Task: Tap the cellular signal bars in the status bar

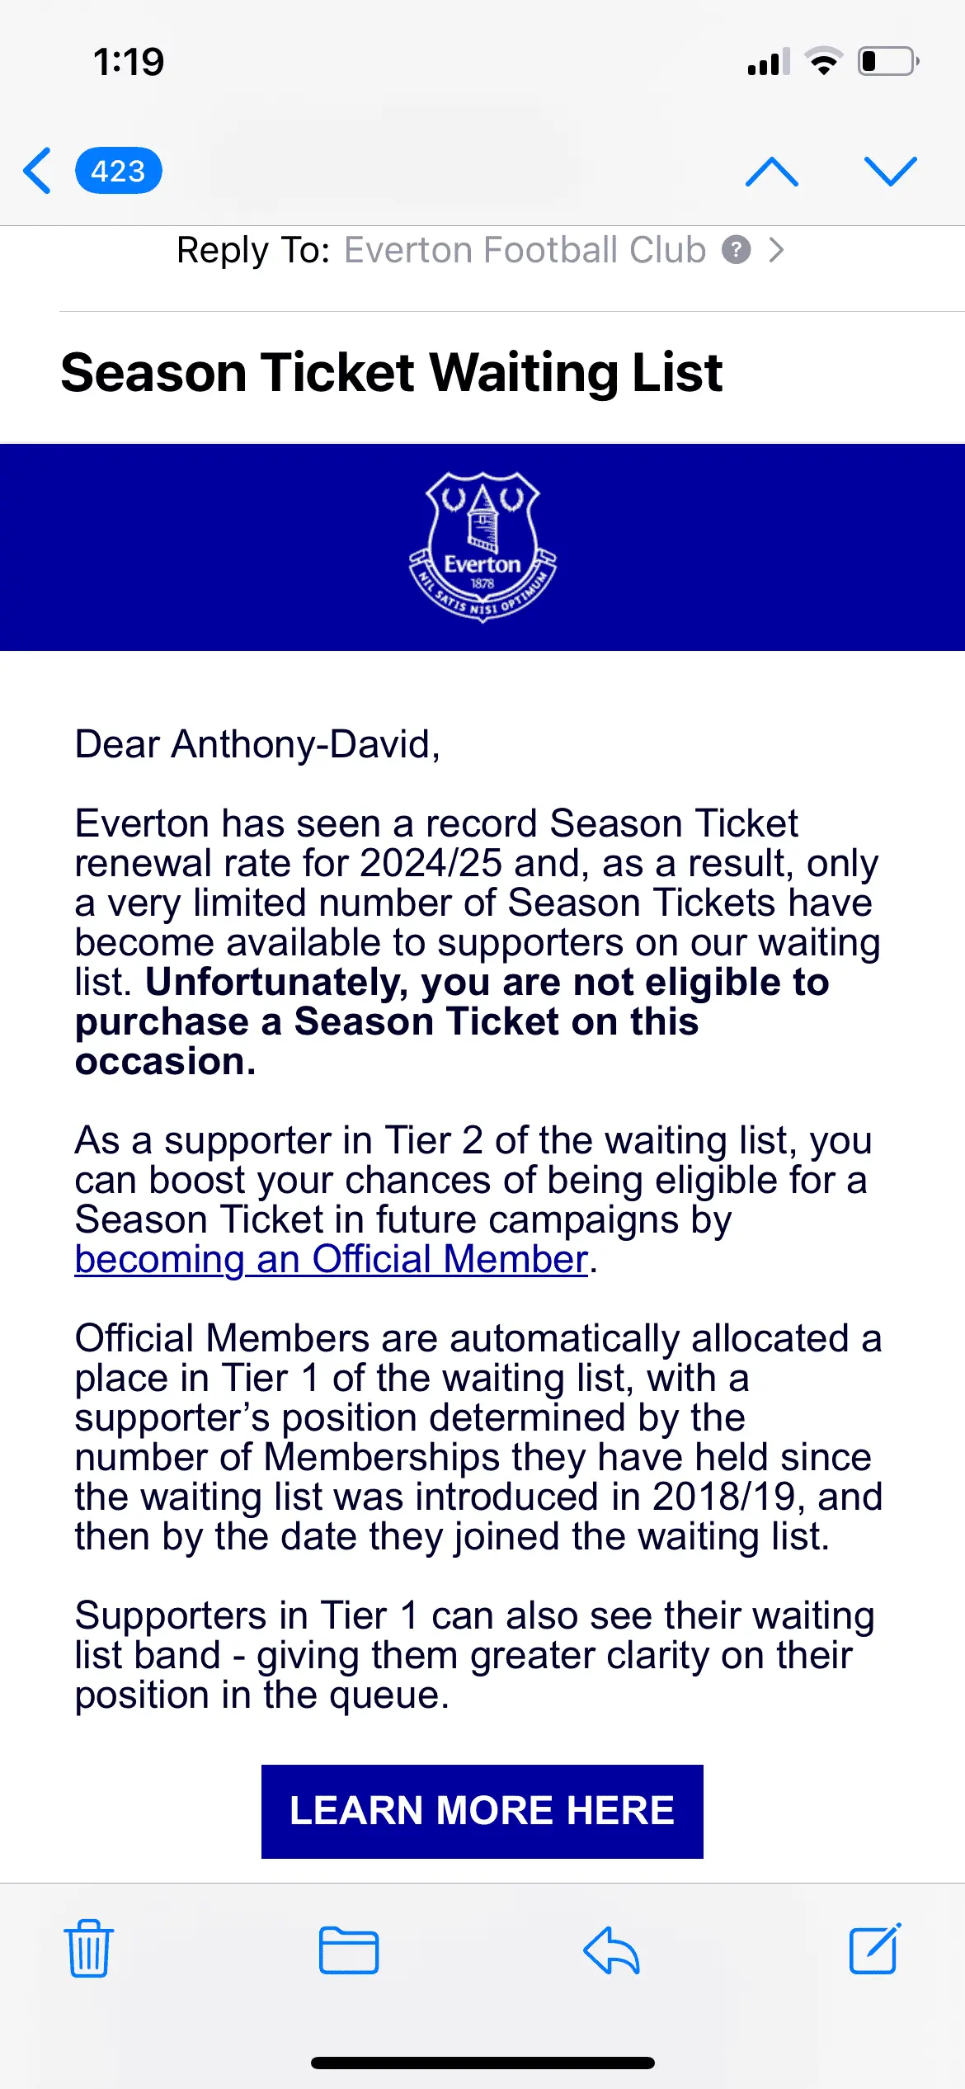Action: [768, 62]
